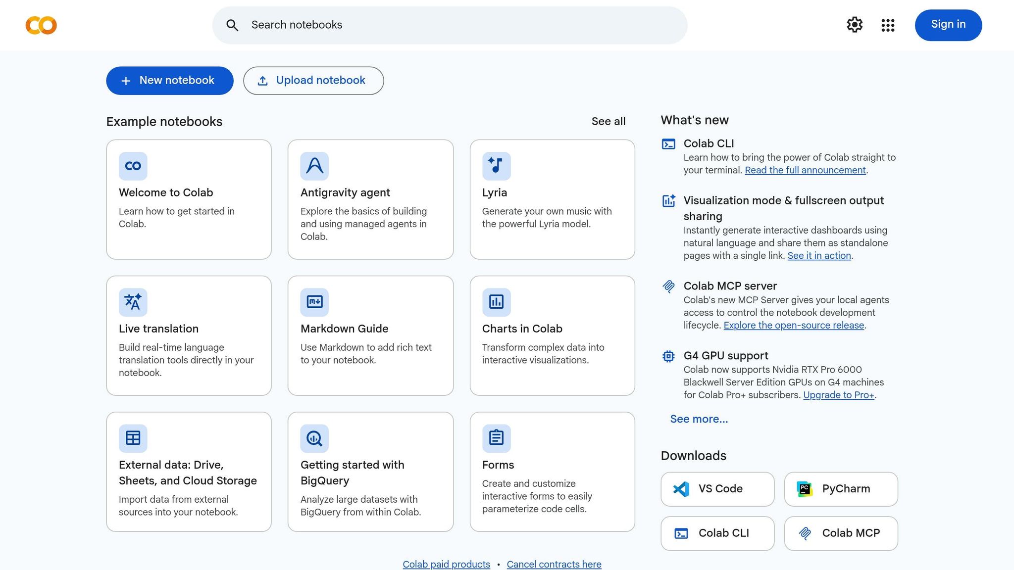Click the Colab MCP server heading
This screenshot has height=570, width=1014.
click(730, 286)
